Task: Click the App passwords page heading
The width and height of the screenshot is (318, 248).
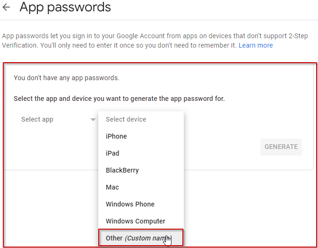Action: coord(65,8)
